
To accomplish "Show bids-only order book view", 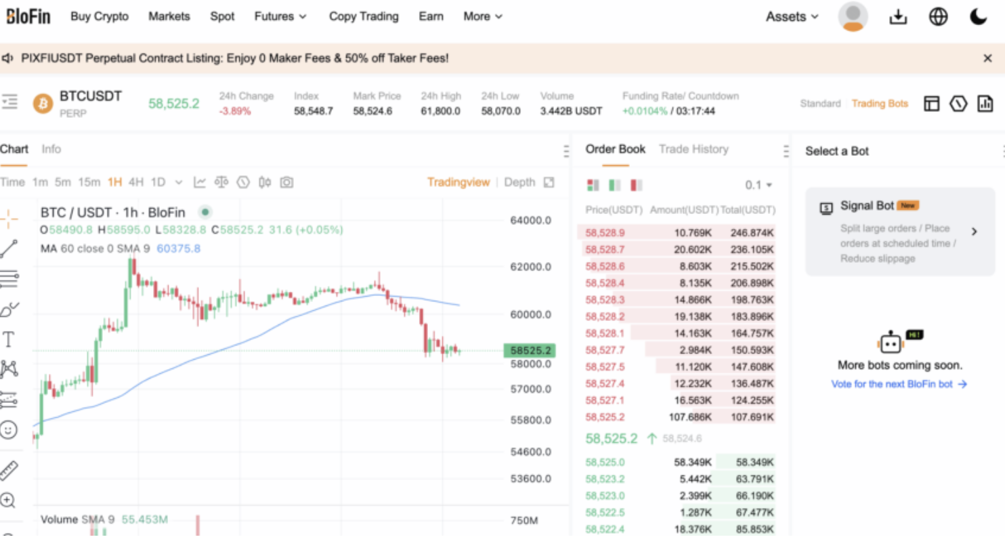I will [615, 185].
